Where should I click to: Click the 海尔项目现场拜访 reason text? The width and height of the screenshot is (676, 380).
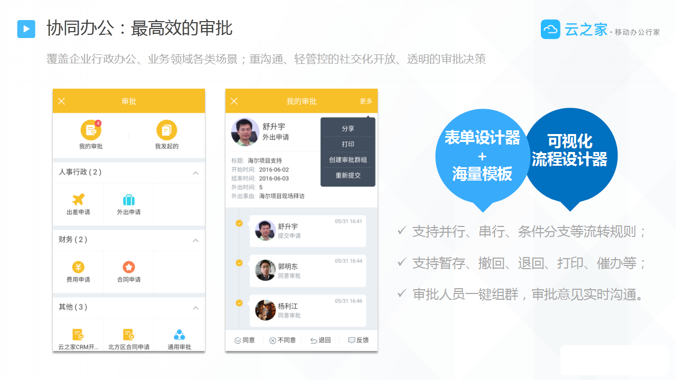[x=281, y=196]
